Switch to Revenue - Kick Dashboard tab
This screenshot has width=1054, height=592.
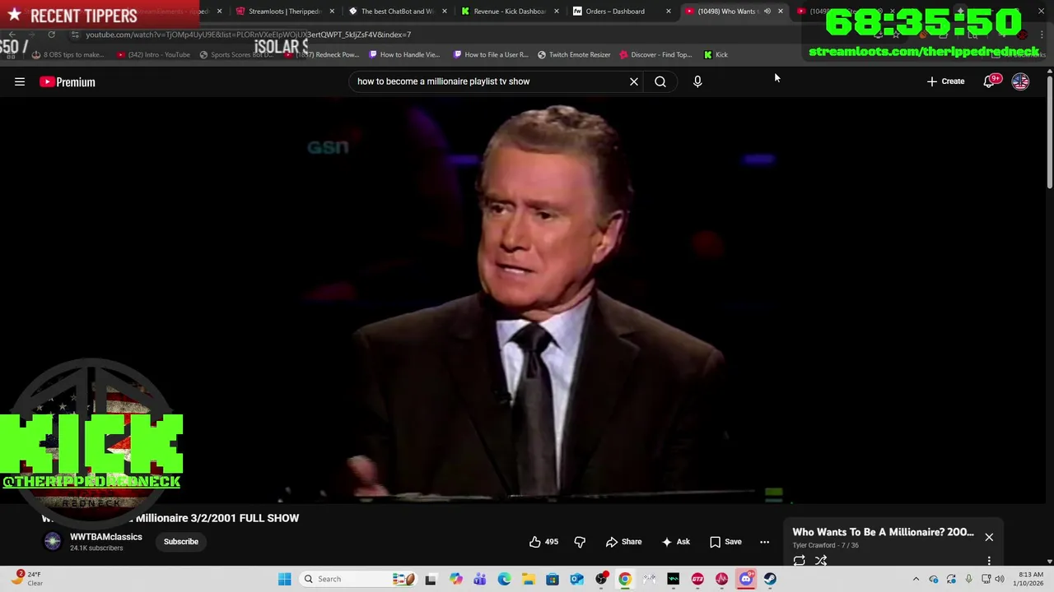pyautogui.click(x=510, y=12)
